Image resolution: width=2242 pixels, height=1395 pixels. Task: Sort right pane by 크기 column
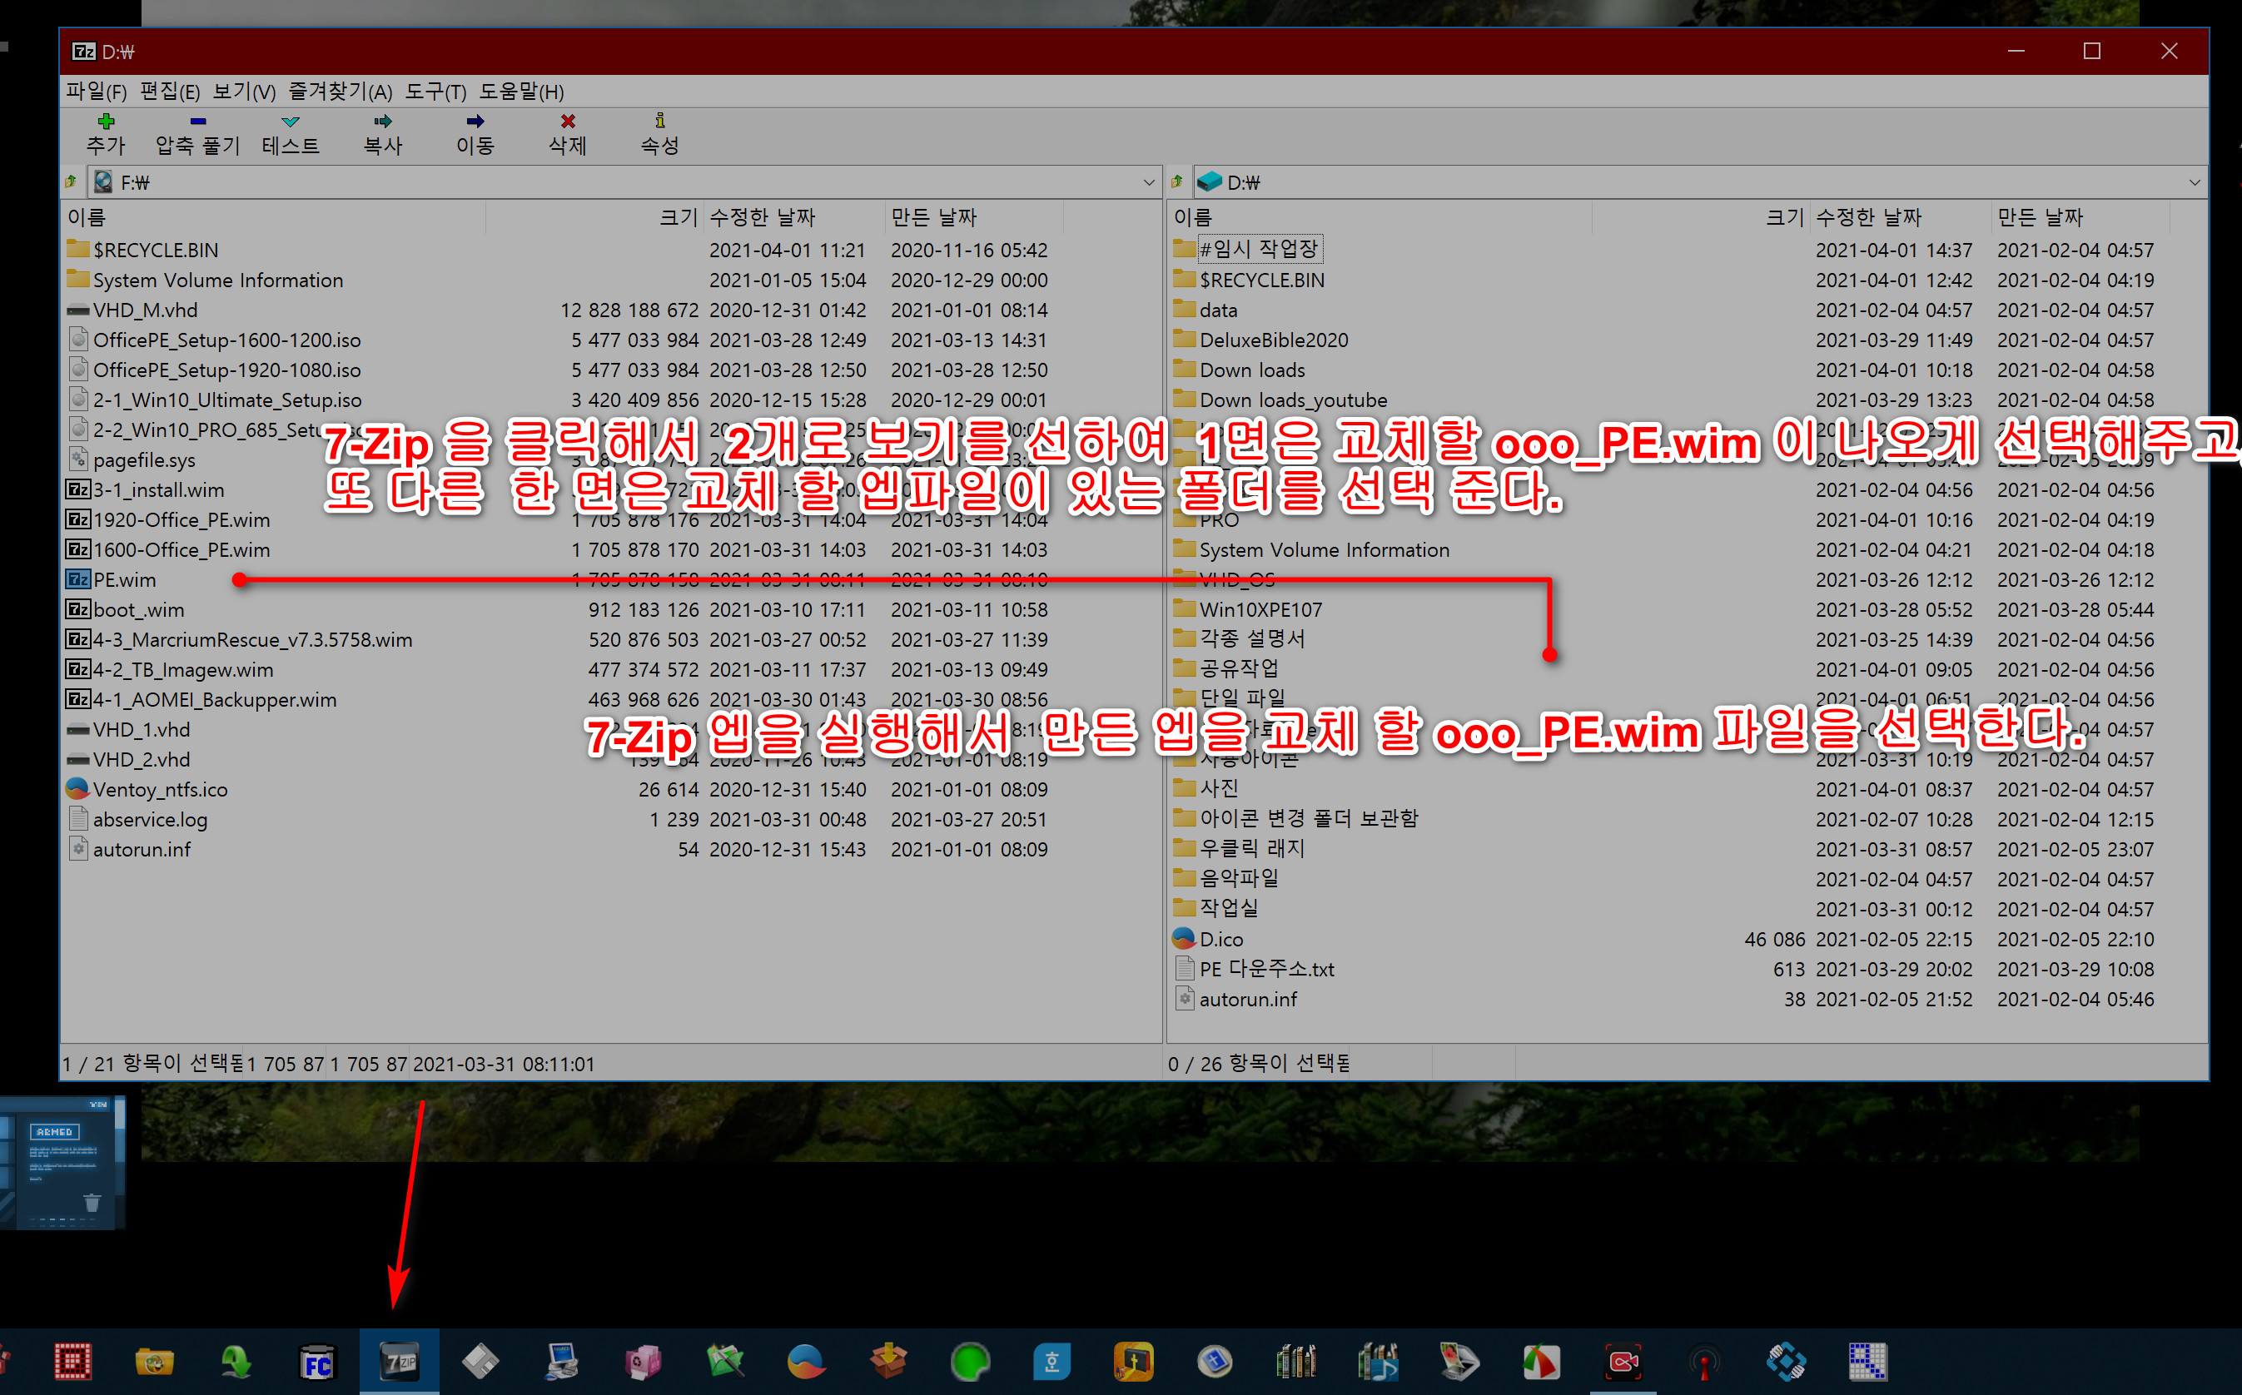1700,216
